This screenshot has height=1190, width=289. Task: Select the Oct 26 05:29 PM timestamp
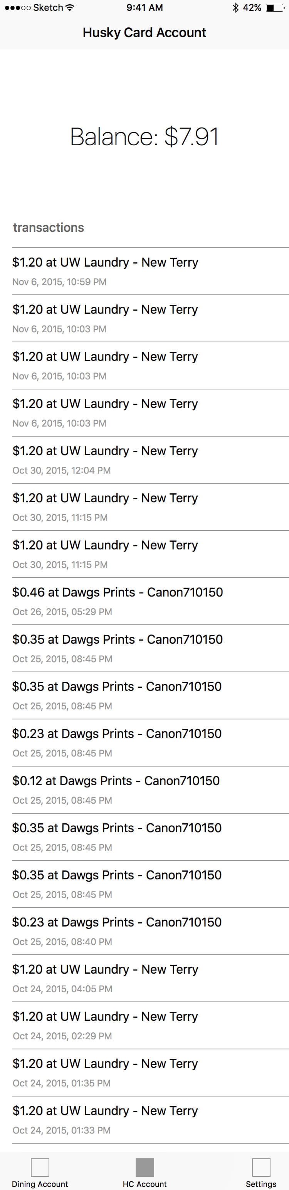(x=62, y=612)
